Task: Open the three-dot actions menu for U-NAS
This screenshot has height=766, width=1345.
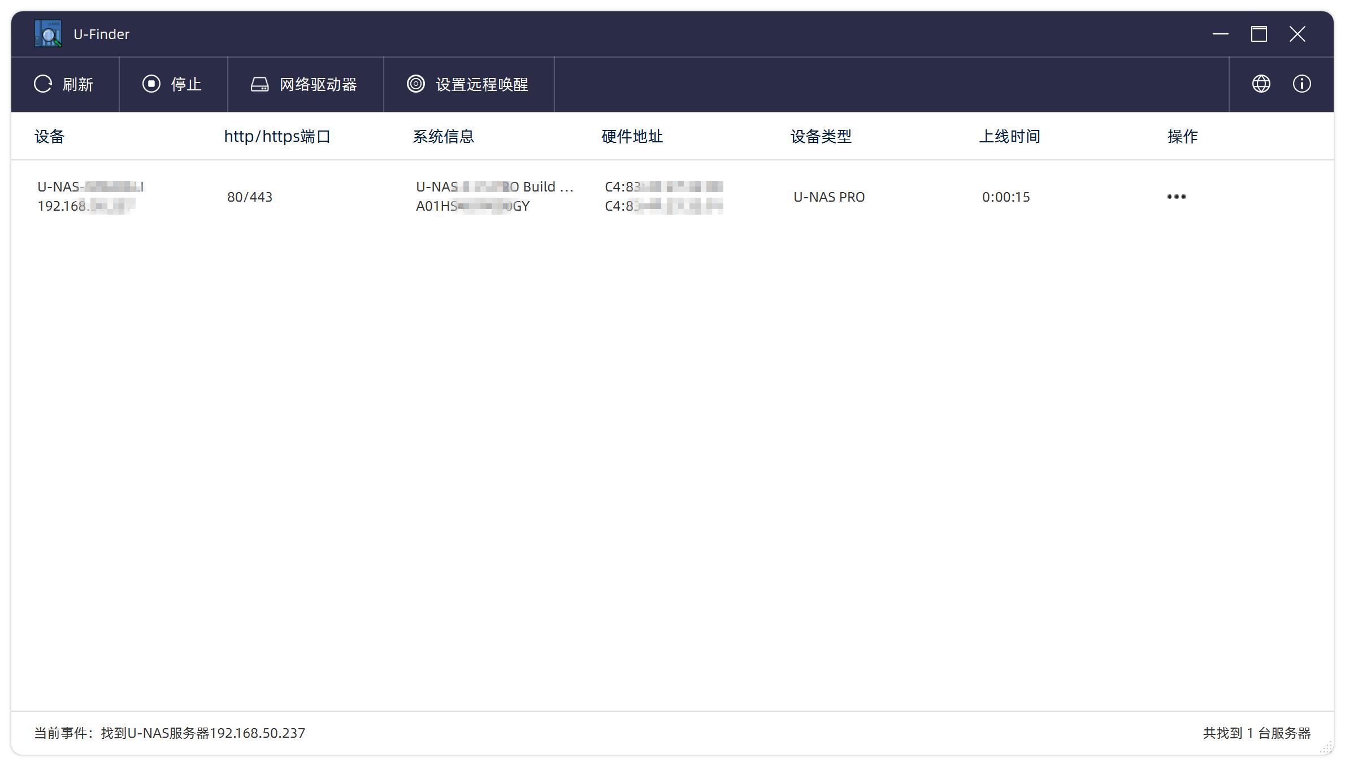Action: click(1176, 197)
